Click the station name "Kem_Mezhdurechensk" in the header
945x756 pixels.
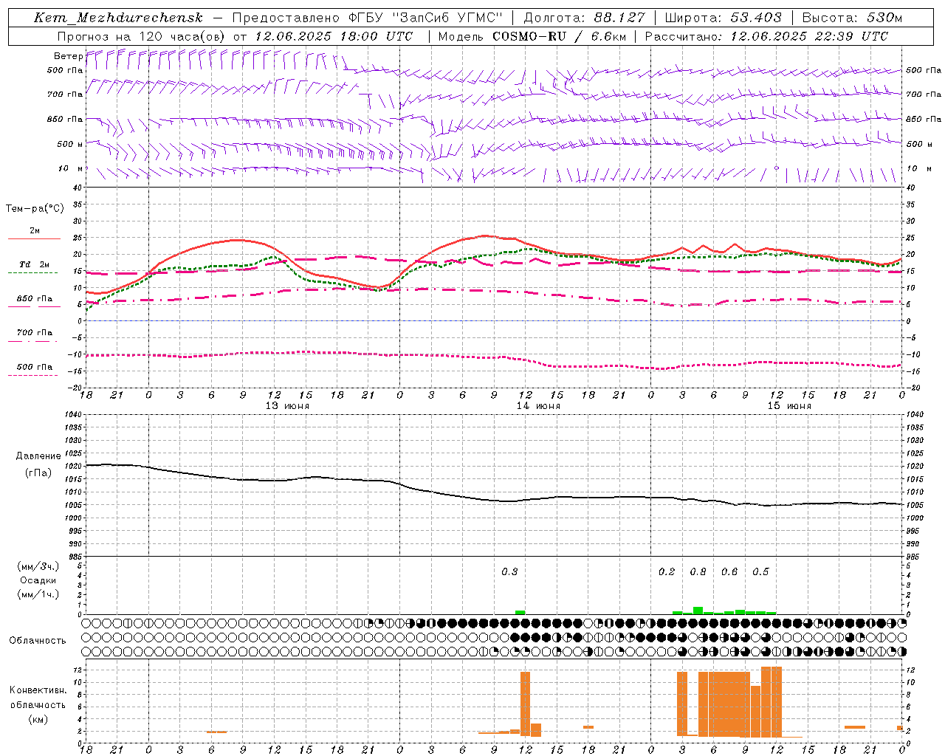[x=118, y=18]
